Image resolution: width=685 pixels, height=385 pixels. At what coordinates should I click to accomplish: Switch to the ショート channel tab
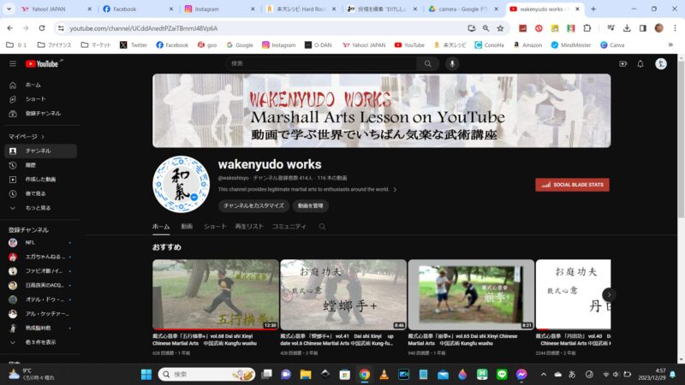pyautogui.click(x=215, y=227)
